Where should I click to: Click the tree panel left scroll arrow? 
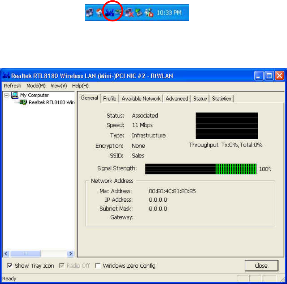(6, 254)
